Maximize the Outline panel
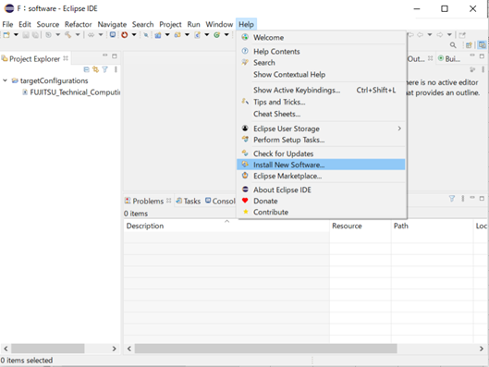 coord(482,56)
